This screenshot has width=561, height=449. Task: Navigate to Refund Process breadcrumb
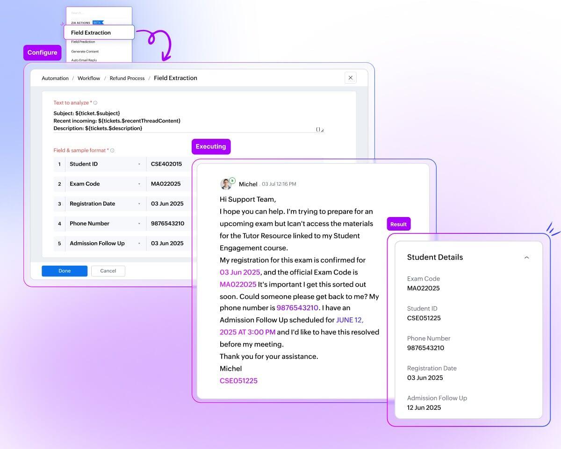pyautogui.click(x=127, y=78)
